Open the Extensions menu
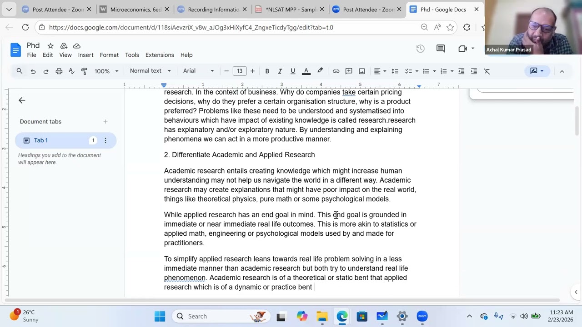 [160, 55]
